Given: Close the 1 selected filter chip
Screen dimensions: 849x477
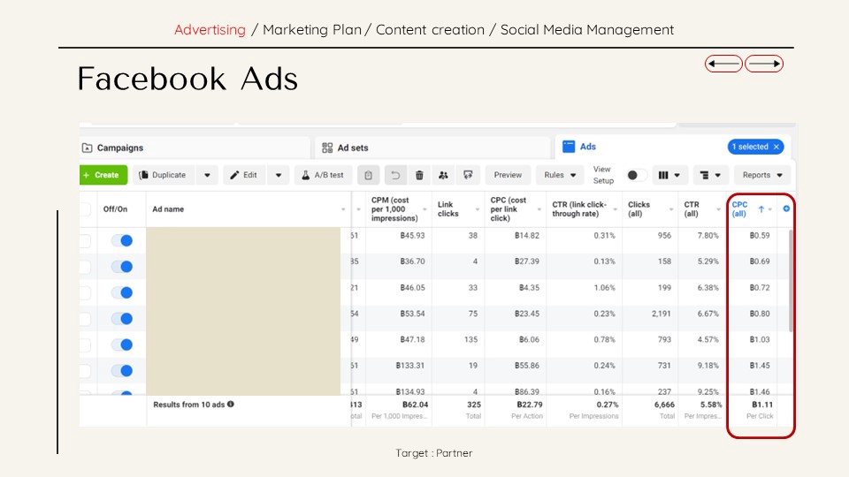Looking at the screenshot, I should point(776,147).
